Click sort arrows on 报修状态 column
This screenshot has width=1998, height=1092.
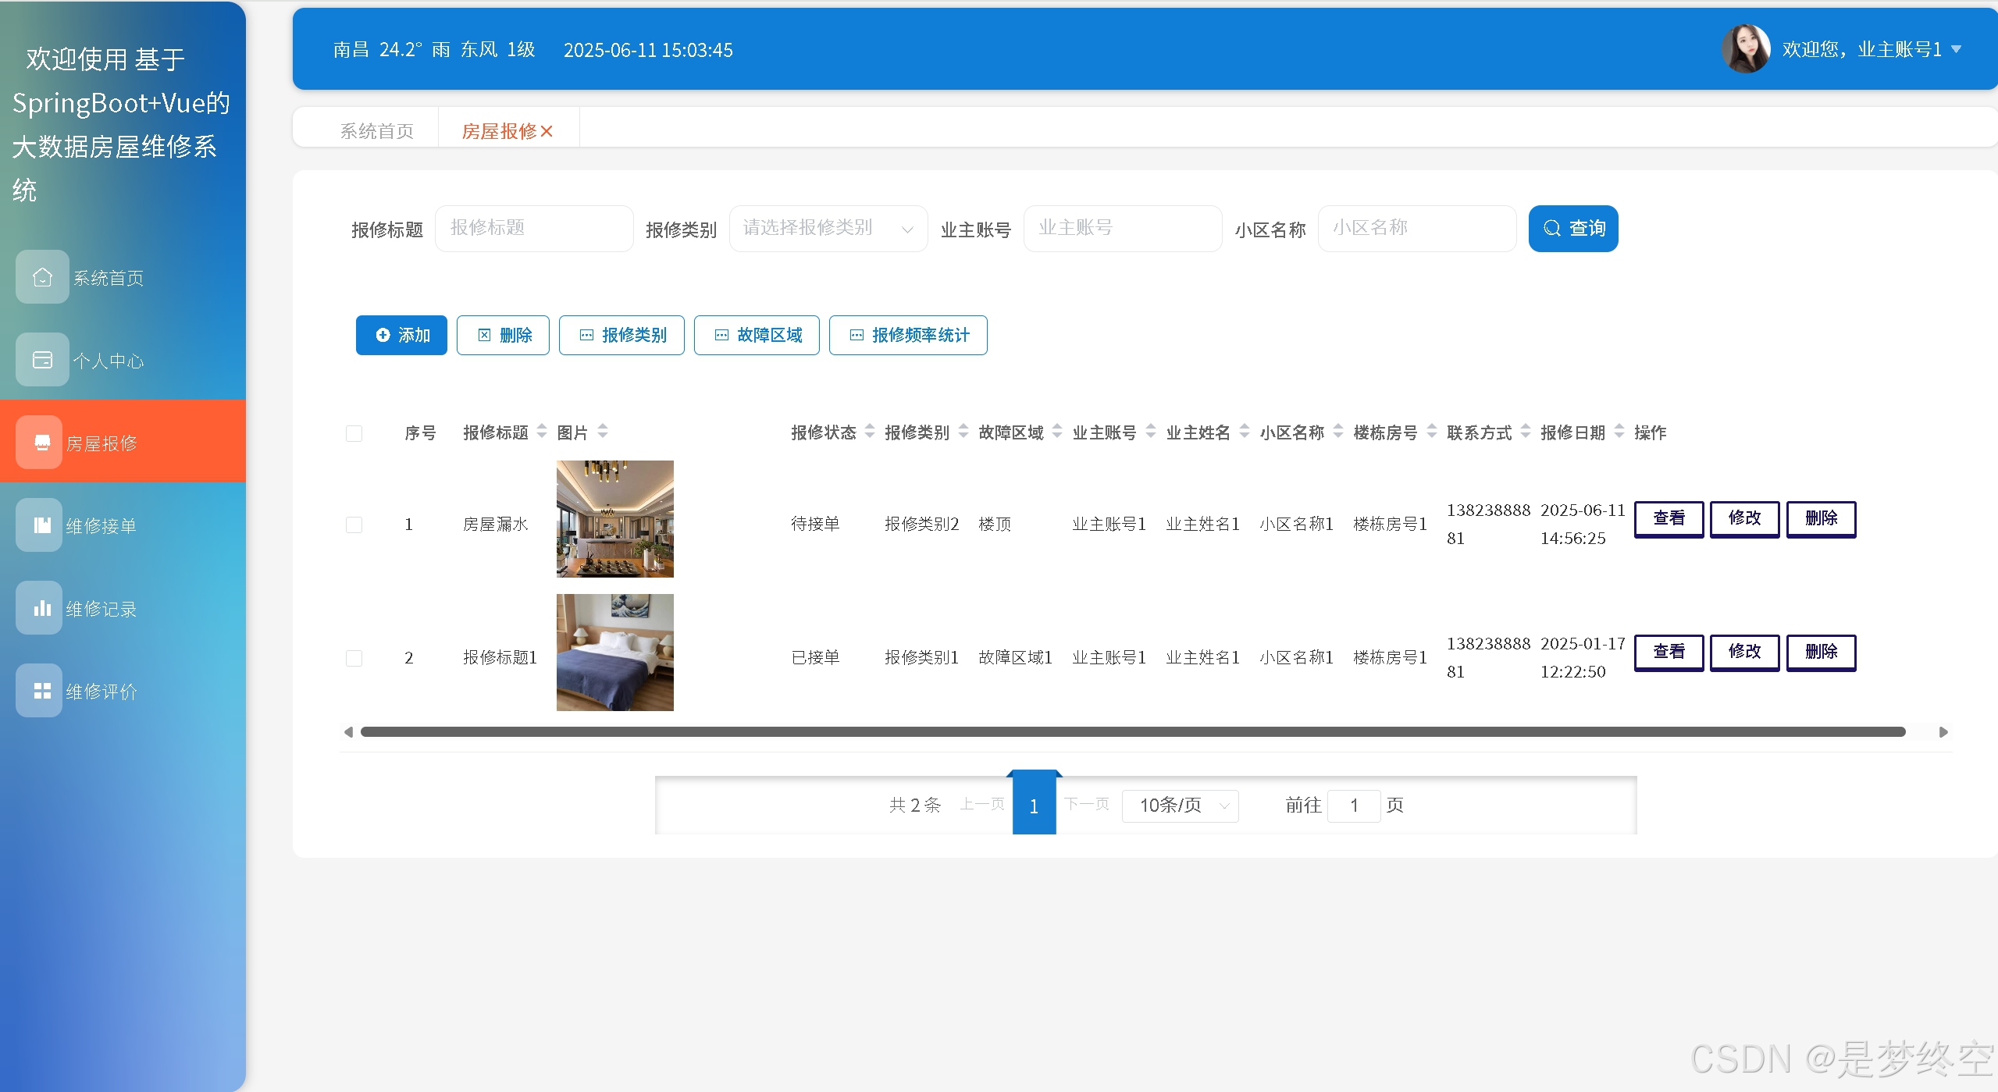869,431
